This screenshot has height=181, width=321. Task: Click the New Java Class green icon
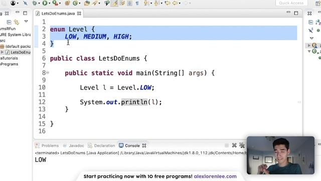75,3
